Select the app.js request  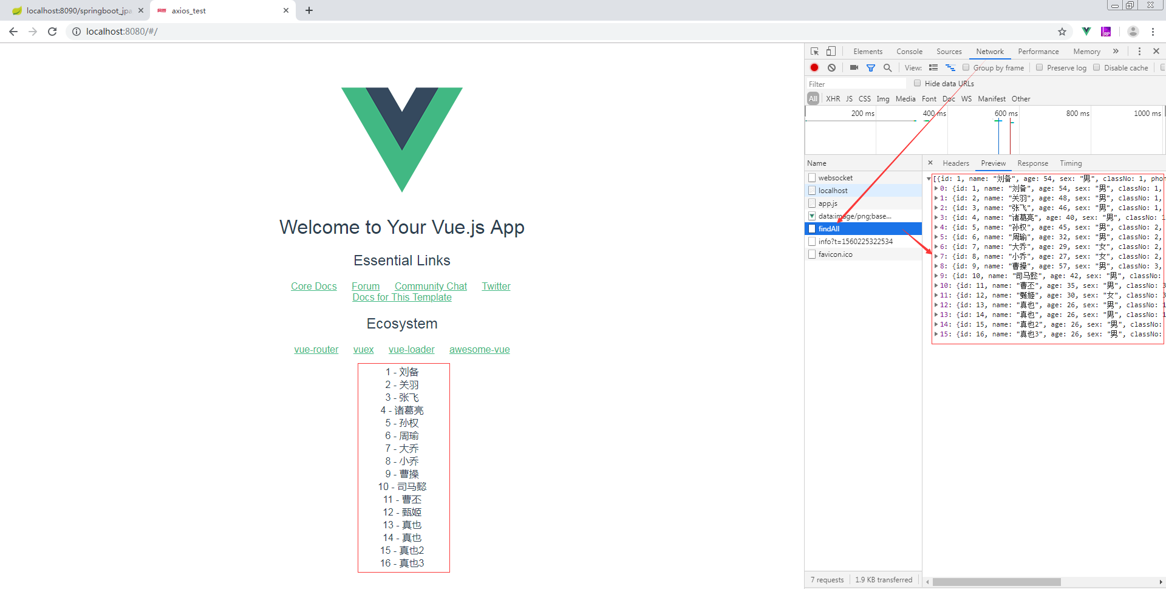point(863,203)
